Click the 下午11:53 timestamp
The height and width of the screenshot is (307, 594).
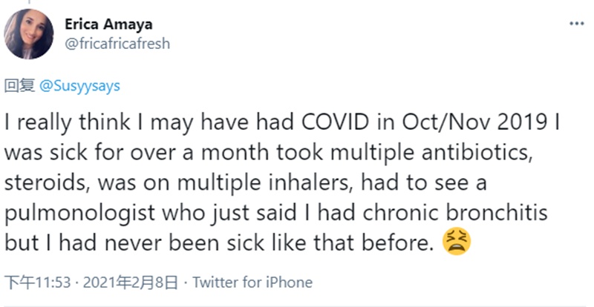pos(38,283)
